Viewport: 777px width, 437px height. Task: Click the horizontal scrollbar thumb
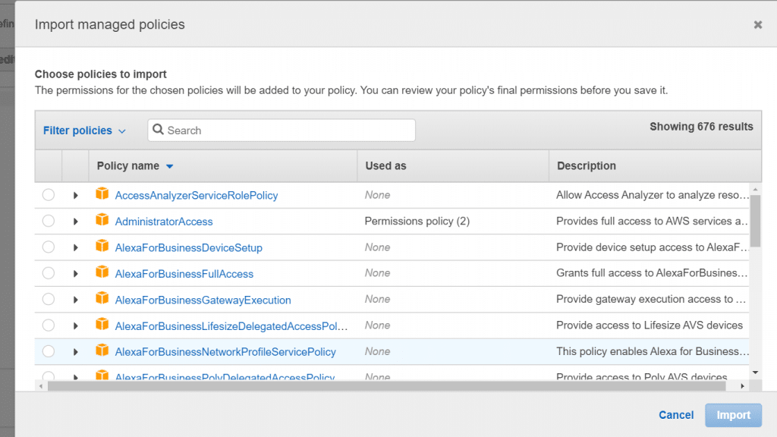[386, 386]
